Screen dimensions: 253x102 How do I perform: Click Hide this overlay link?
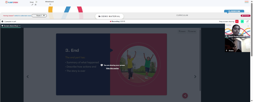coord(113,68)
